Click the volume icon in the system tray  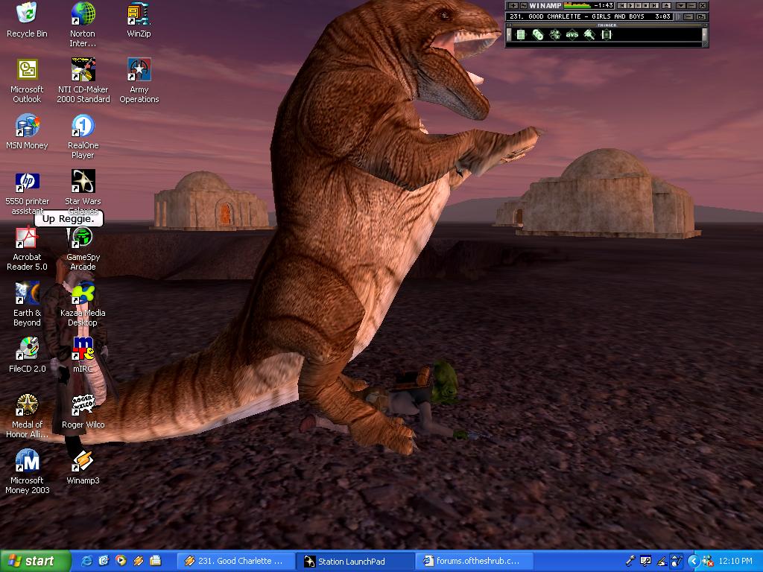point(676,561)
